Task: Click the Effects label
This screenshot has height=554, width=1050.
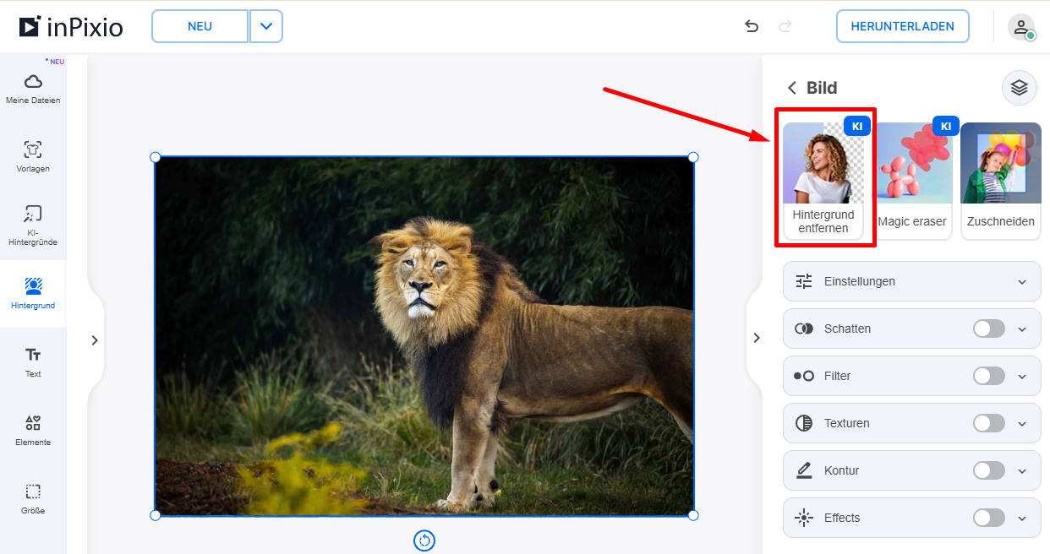Action: point(842,518)
